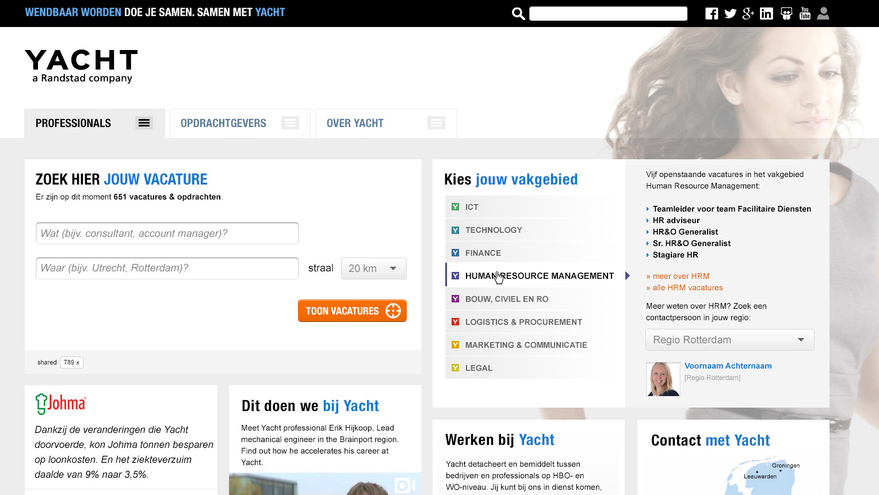Image resolution: width=879 pixels, height=495 pixels.
Task: Click Leeuwarden on the contact map
Action: (x=760, y=476)
